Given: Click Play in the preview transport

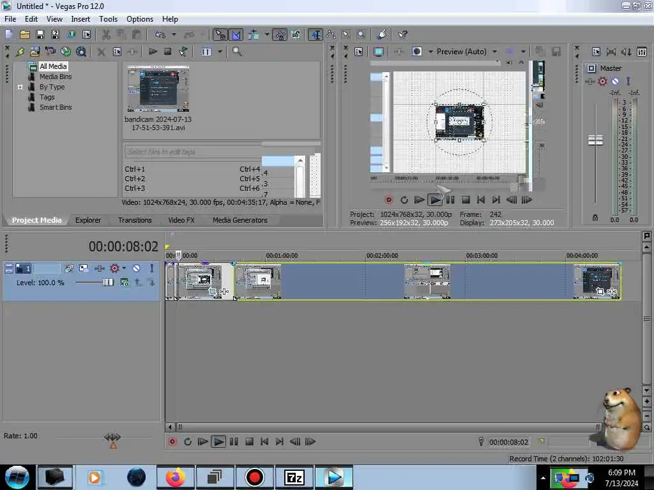Looking at the screenshot, I should pyautogui.click(x=434, y=200).
